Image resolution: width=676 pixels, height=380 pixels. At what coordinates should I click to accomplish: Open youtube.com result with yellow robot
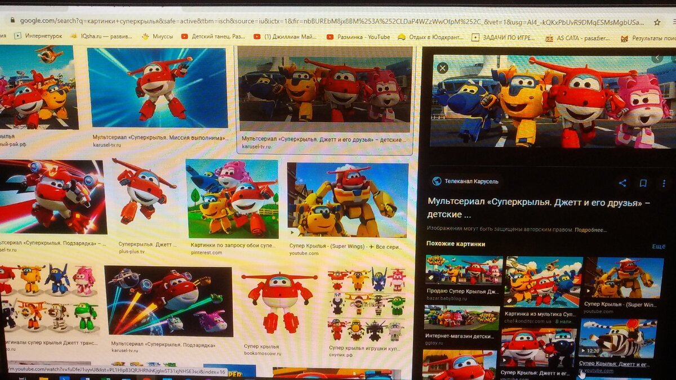(348, 200)
